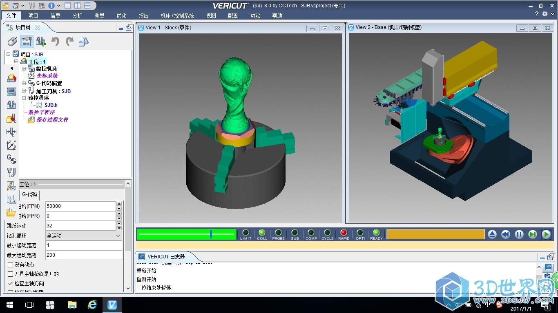Open the settings gear at top right

pyautogui.click(x=545, y=14)
